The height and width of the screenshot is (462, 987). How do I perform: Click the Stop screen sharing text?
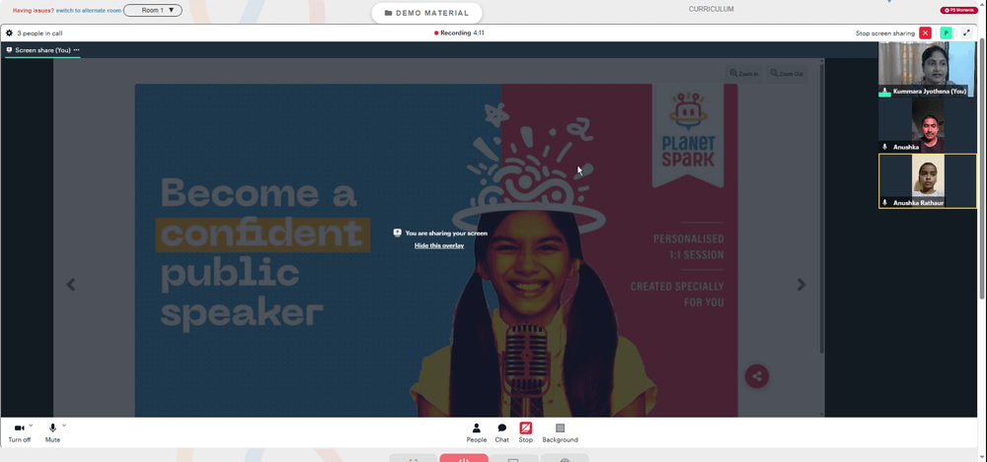(885, 33)
